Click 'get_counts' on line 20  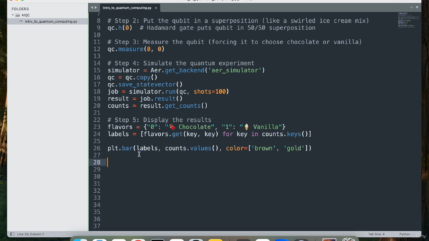tap(183, 106)
